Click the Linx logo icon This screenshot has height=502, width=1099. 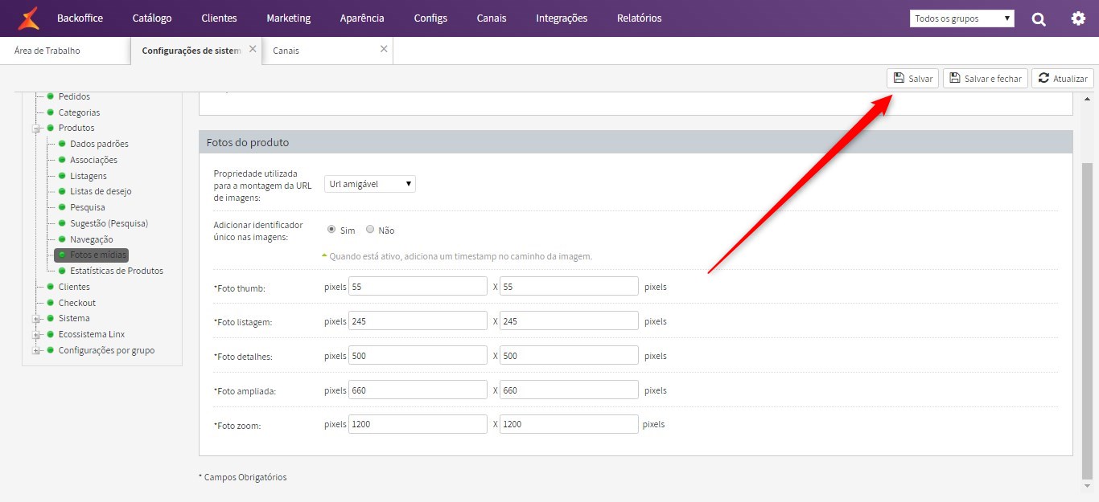point(28,18)
